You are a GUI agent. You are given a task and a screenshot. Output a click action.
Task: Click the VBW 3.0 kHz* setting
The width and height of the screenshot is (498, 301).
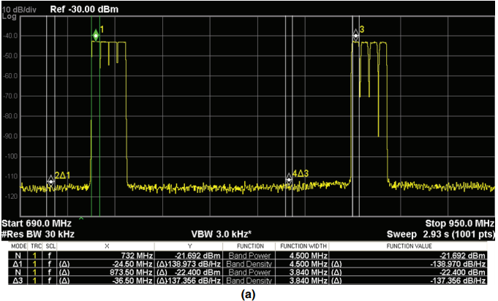222,234
